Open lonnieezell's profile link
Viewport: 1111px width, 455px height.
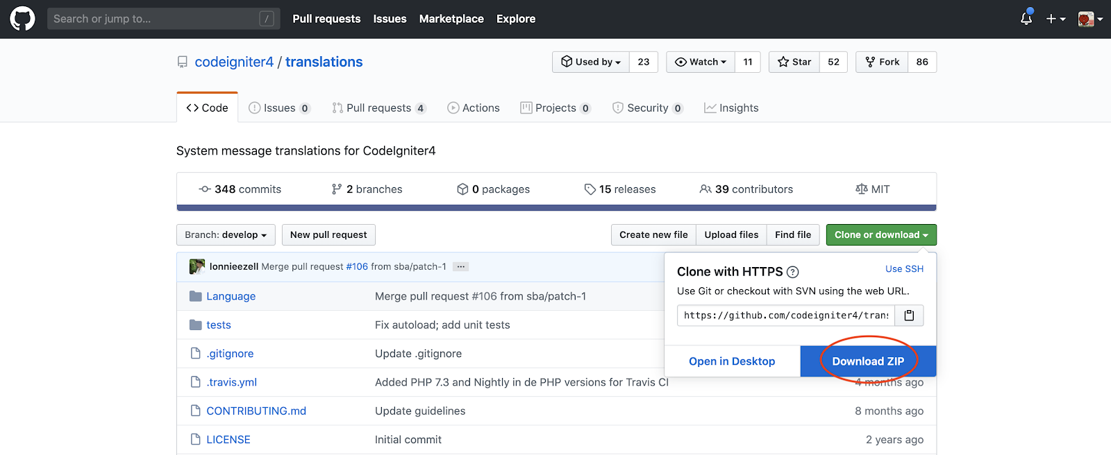234,266
